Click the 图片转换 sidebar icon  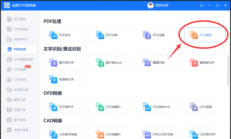tap(9, 120)
